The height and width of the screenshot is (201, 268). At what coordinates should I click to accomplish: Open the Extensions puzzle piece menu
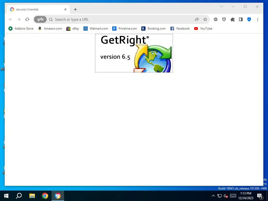click(232, 19)
